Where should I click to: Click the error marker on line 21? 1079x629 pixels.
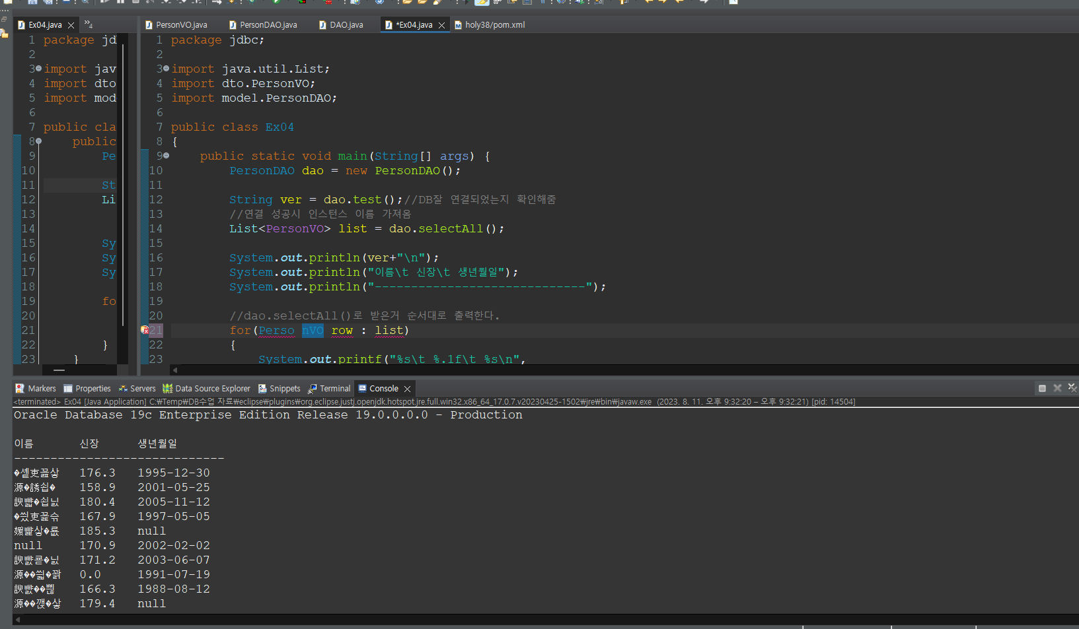[145, 330]
